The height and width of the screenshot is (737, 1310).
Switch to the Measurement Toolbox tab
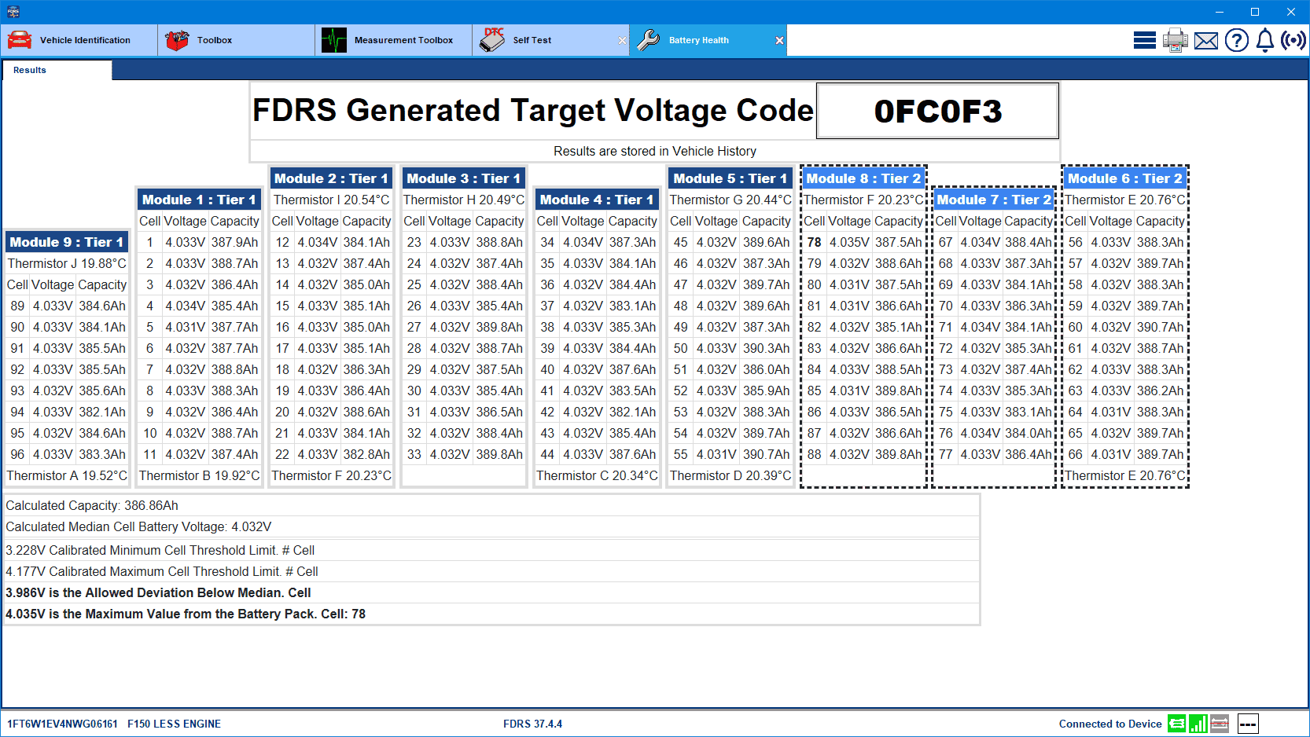[393, 40]
